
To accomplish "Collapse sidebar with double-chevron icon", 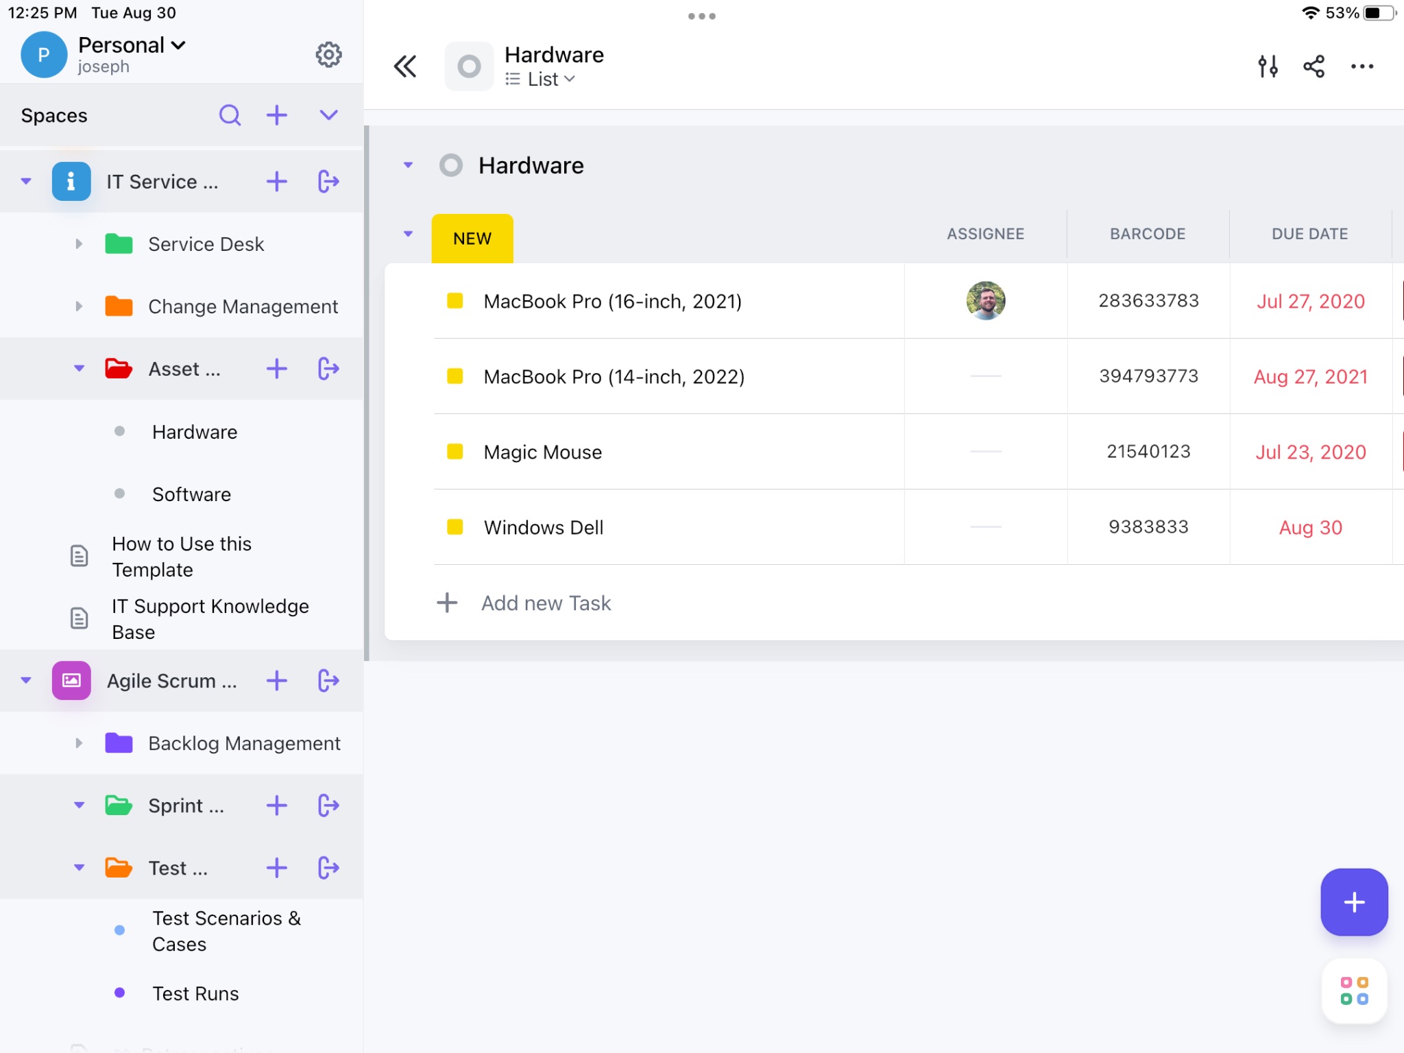I will click(x=405, y=66).
